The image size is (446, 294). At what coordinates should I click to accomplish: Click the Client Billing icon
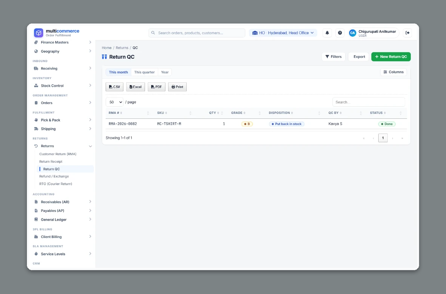click(x=36, y=237)
